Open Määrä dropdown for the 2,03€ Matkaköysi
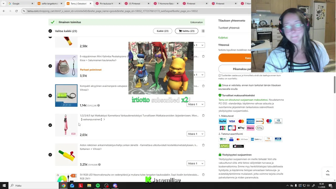 pyautogui.click(x=196, y=134)
